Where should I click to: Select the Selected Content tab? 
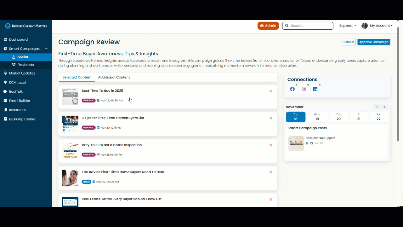[77, 77]
